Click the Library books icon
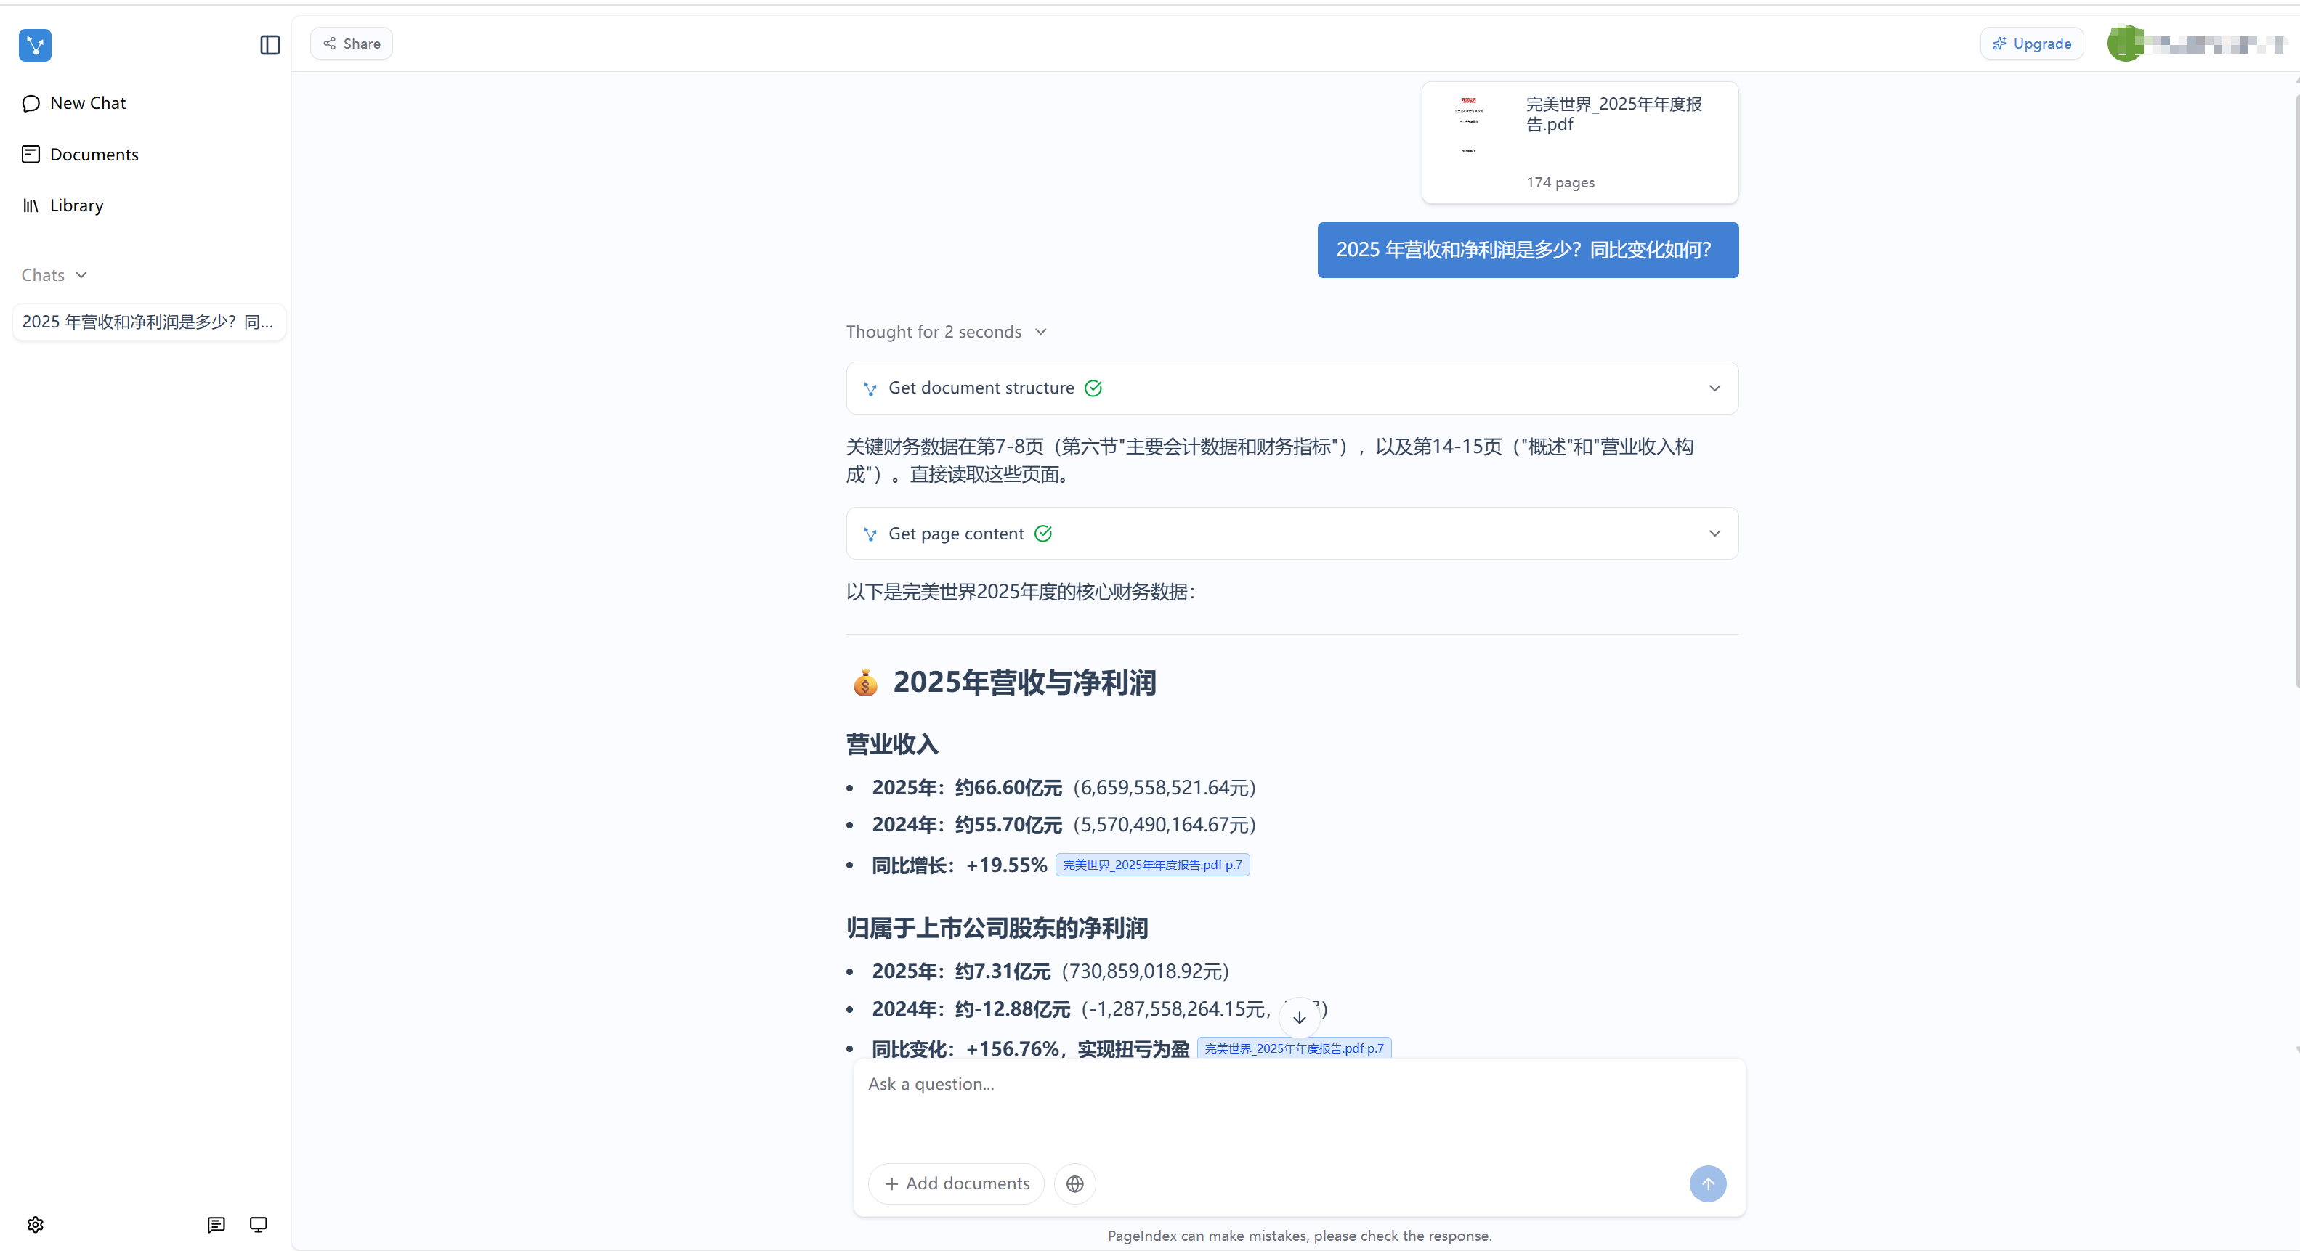 point(31,205)
